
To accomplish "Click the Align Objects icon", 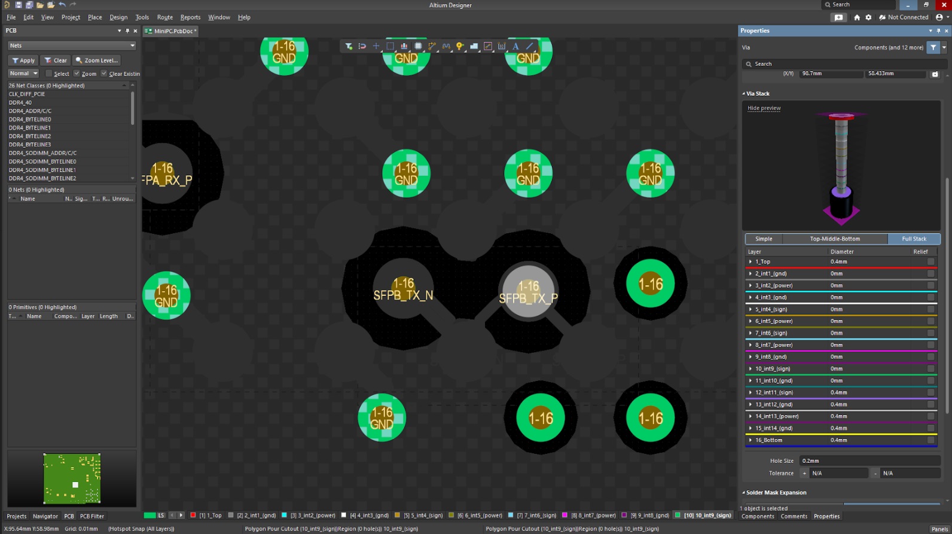I will (404, 46).
